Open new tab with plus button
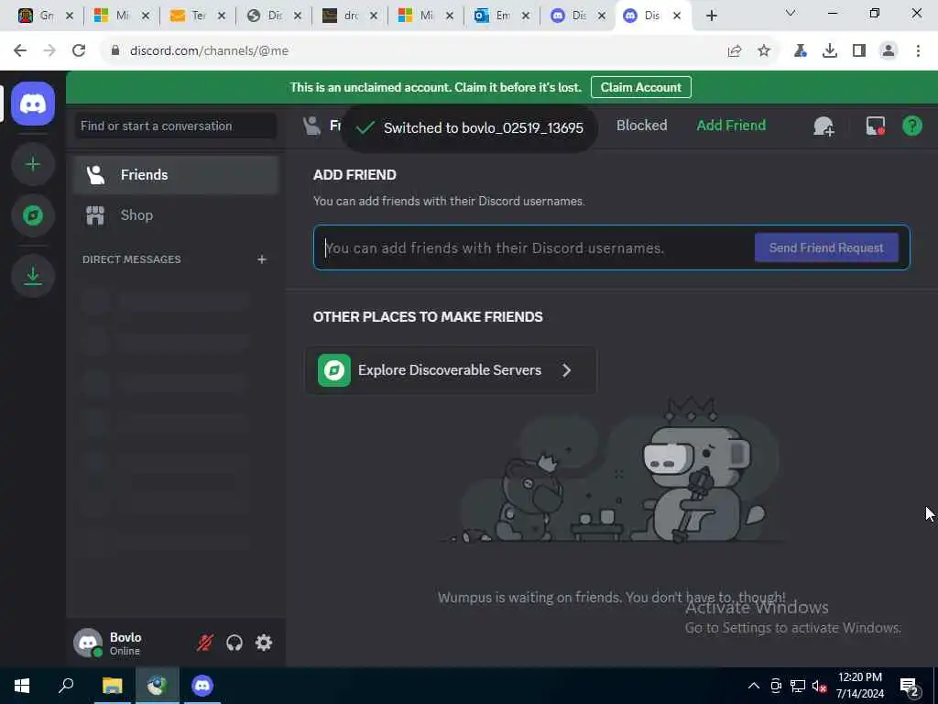The height and width of the screenshot is (704, 938). pyautogui.click(x=711, y=16)
